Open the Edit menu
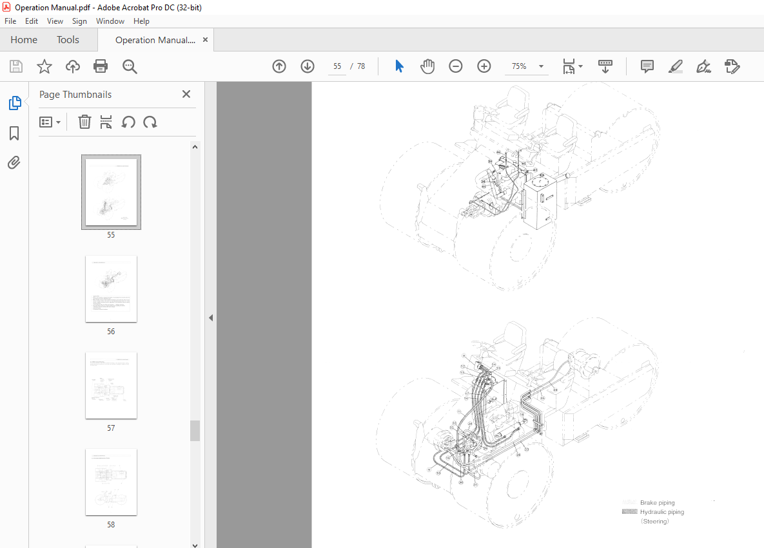The image size is (764, 548). tap(31, 21)
